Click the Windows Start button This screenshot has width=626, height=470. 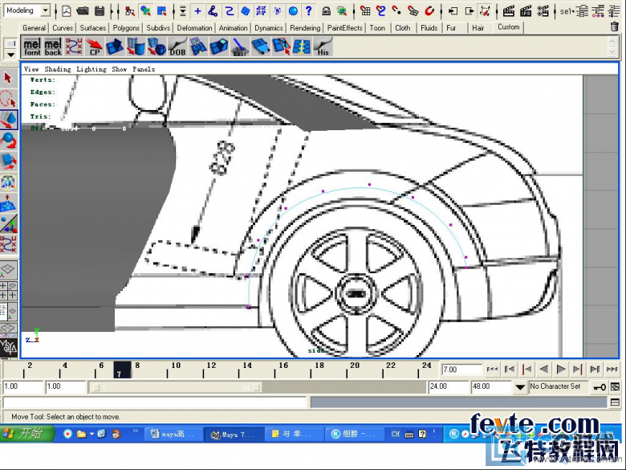26,434
